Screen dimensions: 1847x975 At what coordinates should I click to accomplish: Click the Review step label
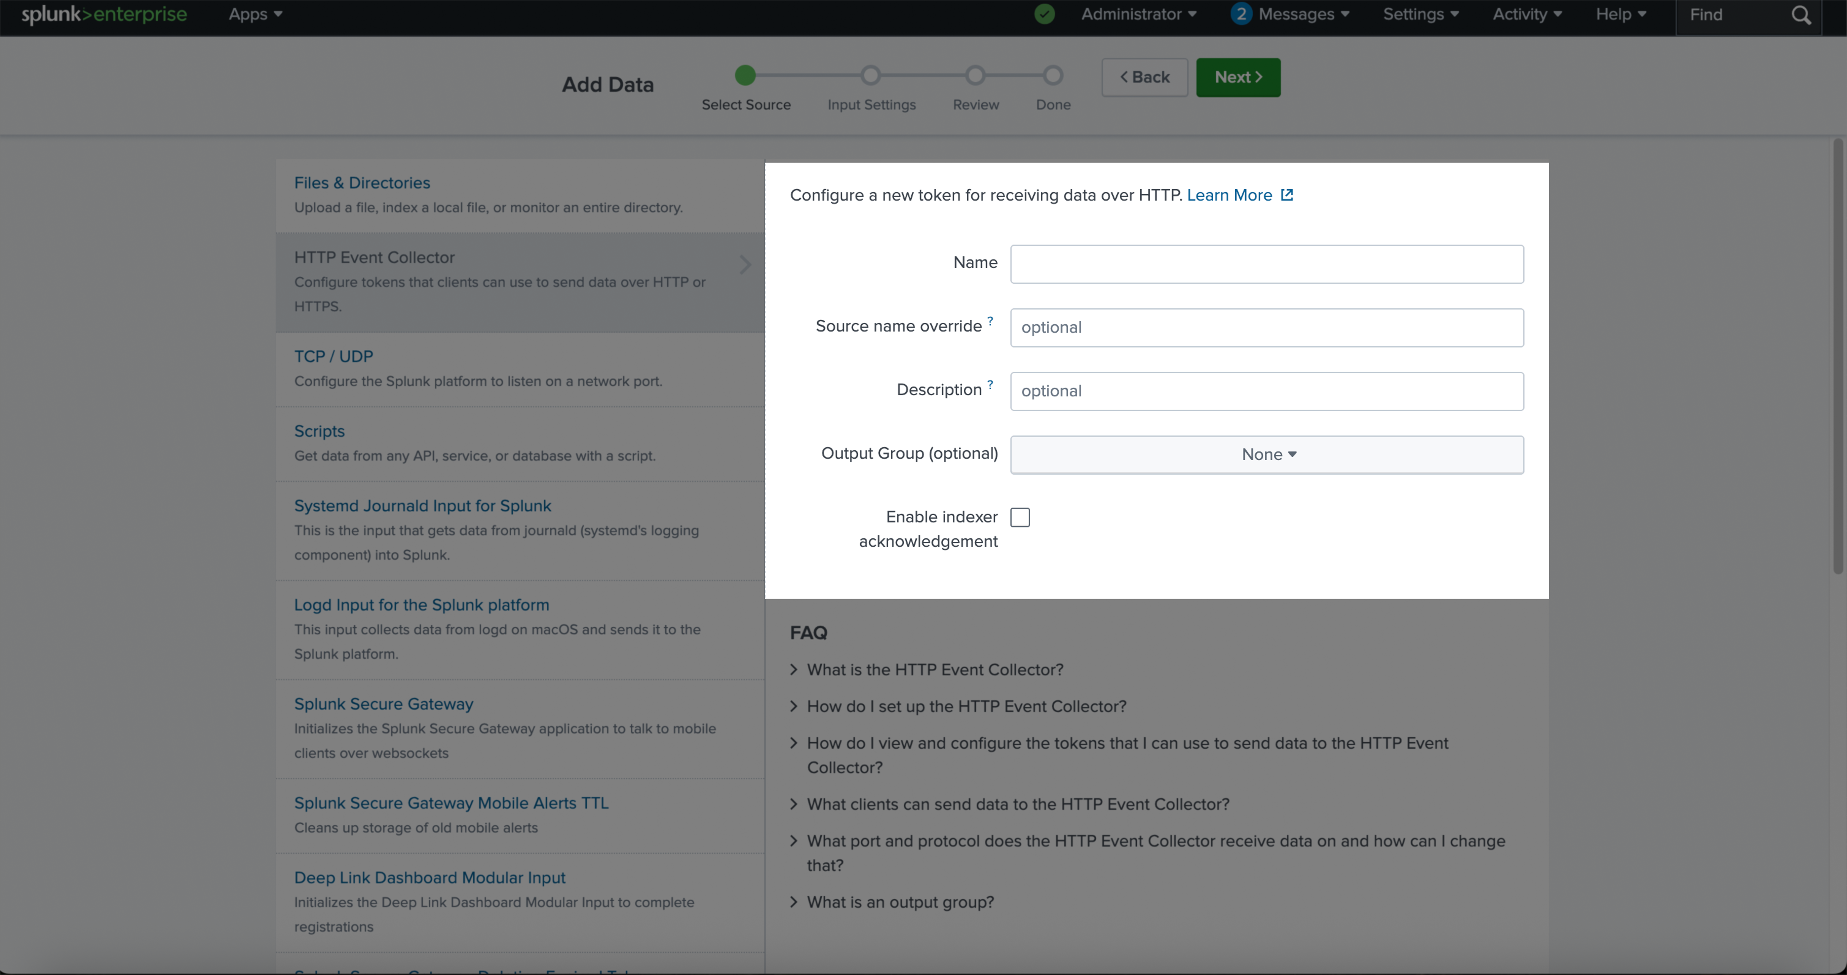pyautogui.click(x=976, y=105)
